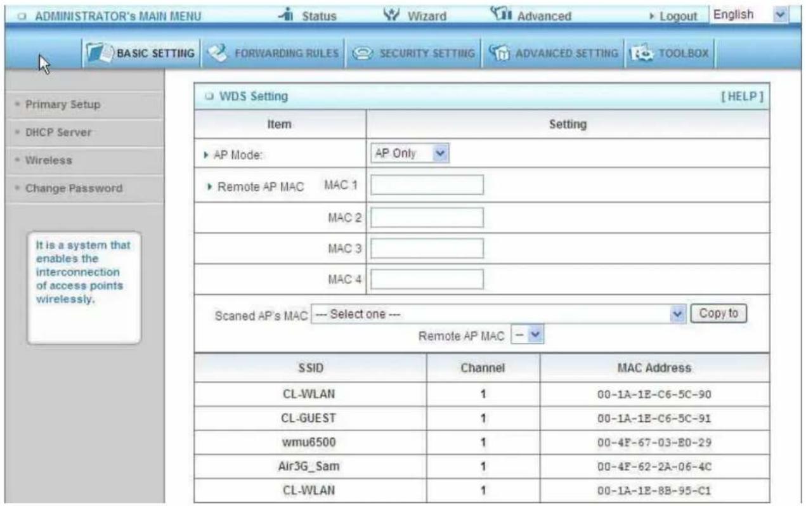The height and width of the screenshot is (506, 806).
Task: Click the Forwarding Rules arrows icon
Action: click(x=218, y=53)
